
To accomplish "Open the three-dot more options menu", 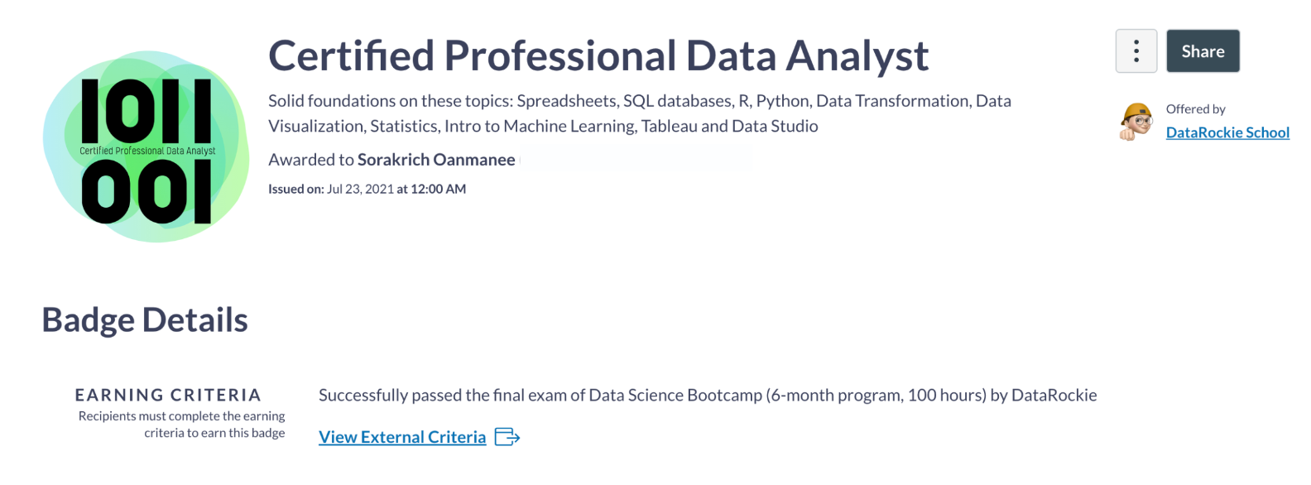I will [x=1136, y=51].
